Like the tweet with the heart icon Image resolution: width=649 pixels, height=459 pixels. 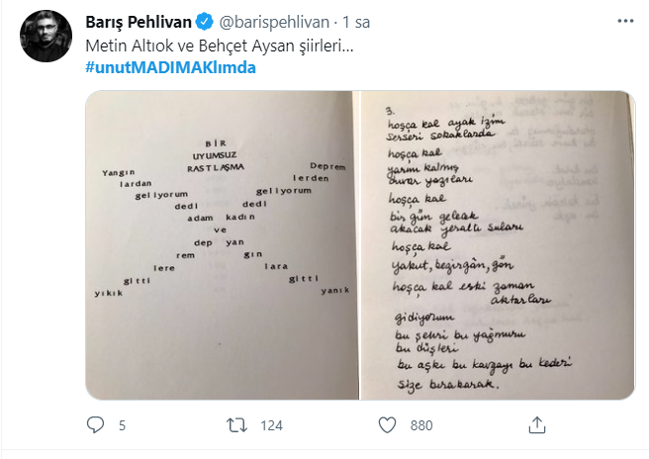(x=389, y=425)
